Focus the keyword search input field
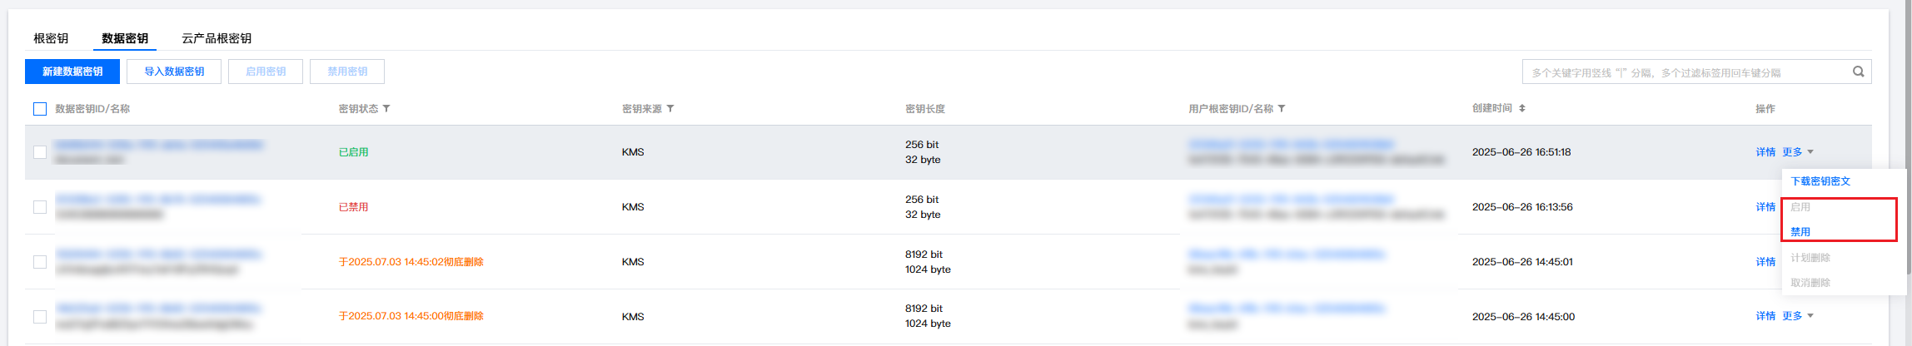Viewport: 1912px width, 346px height. click(1682, 72)
